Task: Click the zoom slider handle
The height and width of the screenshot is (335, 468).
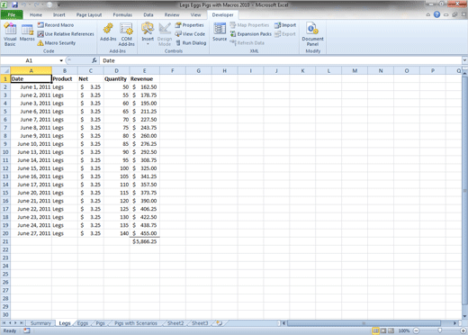Action: pos(440,330)
